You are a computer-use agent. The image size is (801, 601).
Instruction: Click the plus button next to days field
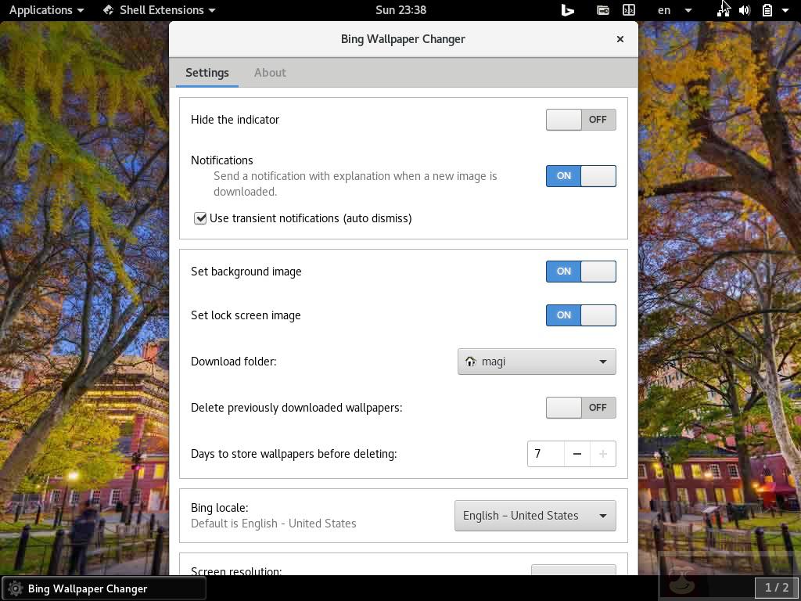603,454
